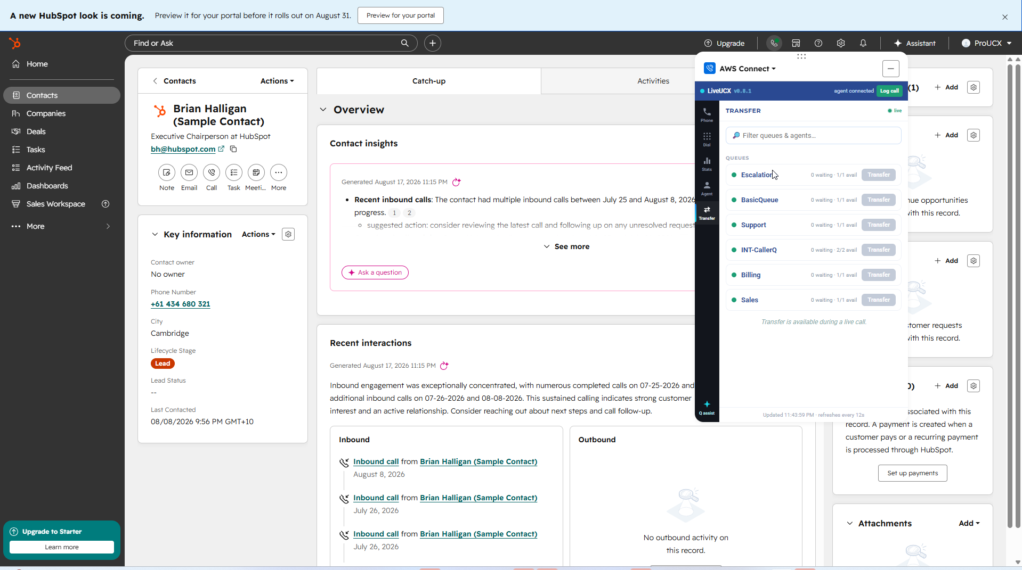Expand the More item in left navigation
The image size is (1022, 570).
click(x=62, y=226)
